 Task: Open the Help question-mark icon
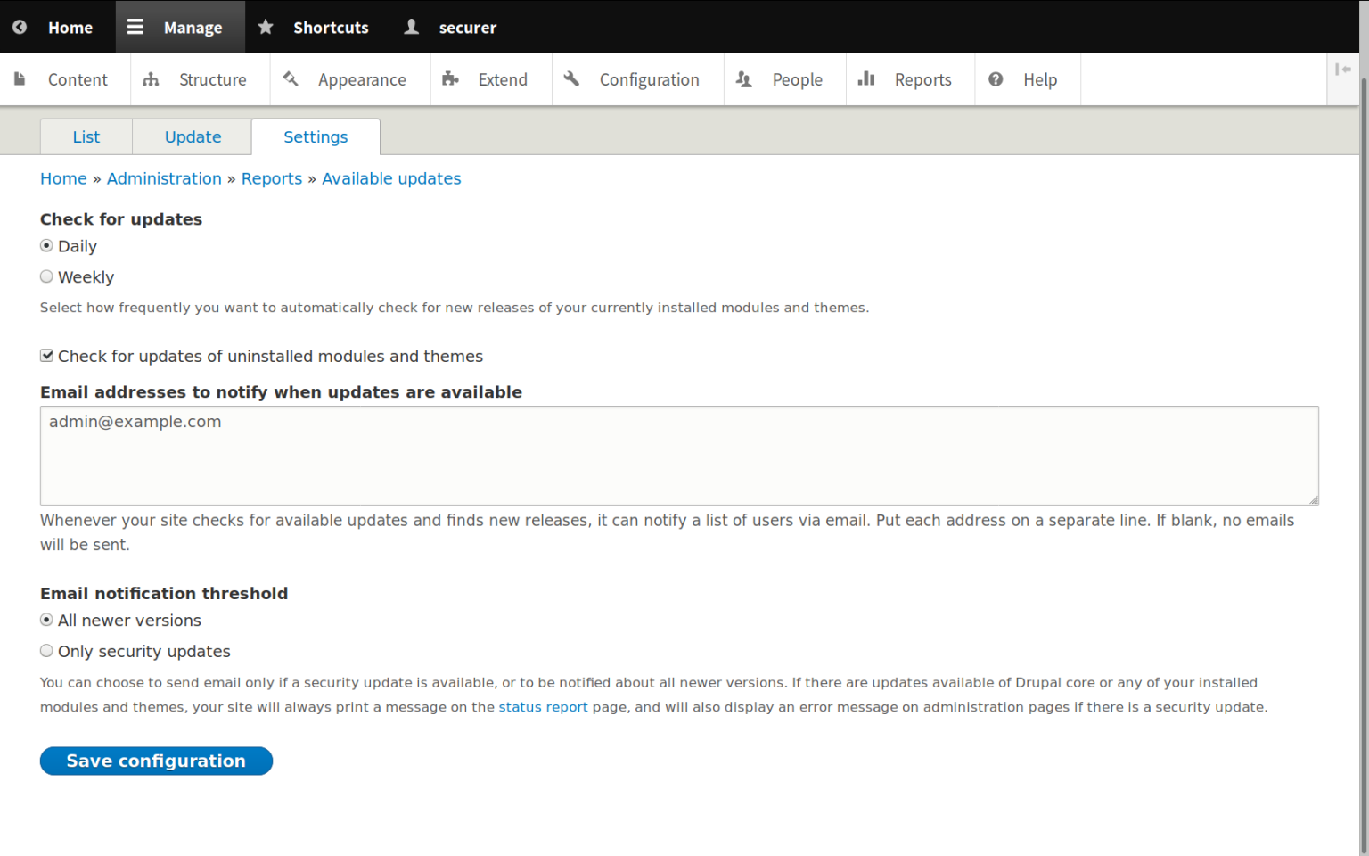coord(996,78)
